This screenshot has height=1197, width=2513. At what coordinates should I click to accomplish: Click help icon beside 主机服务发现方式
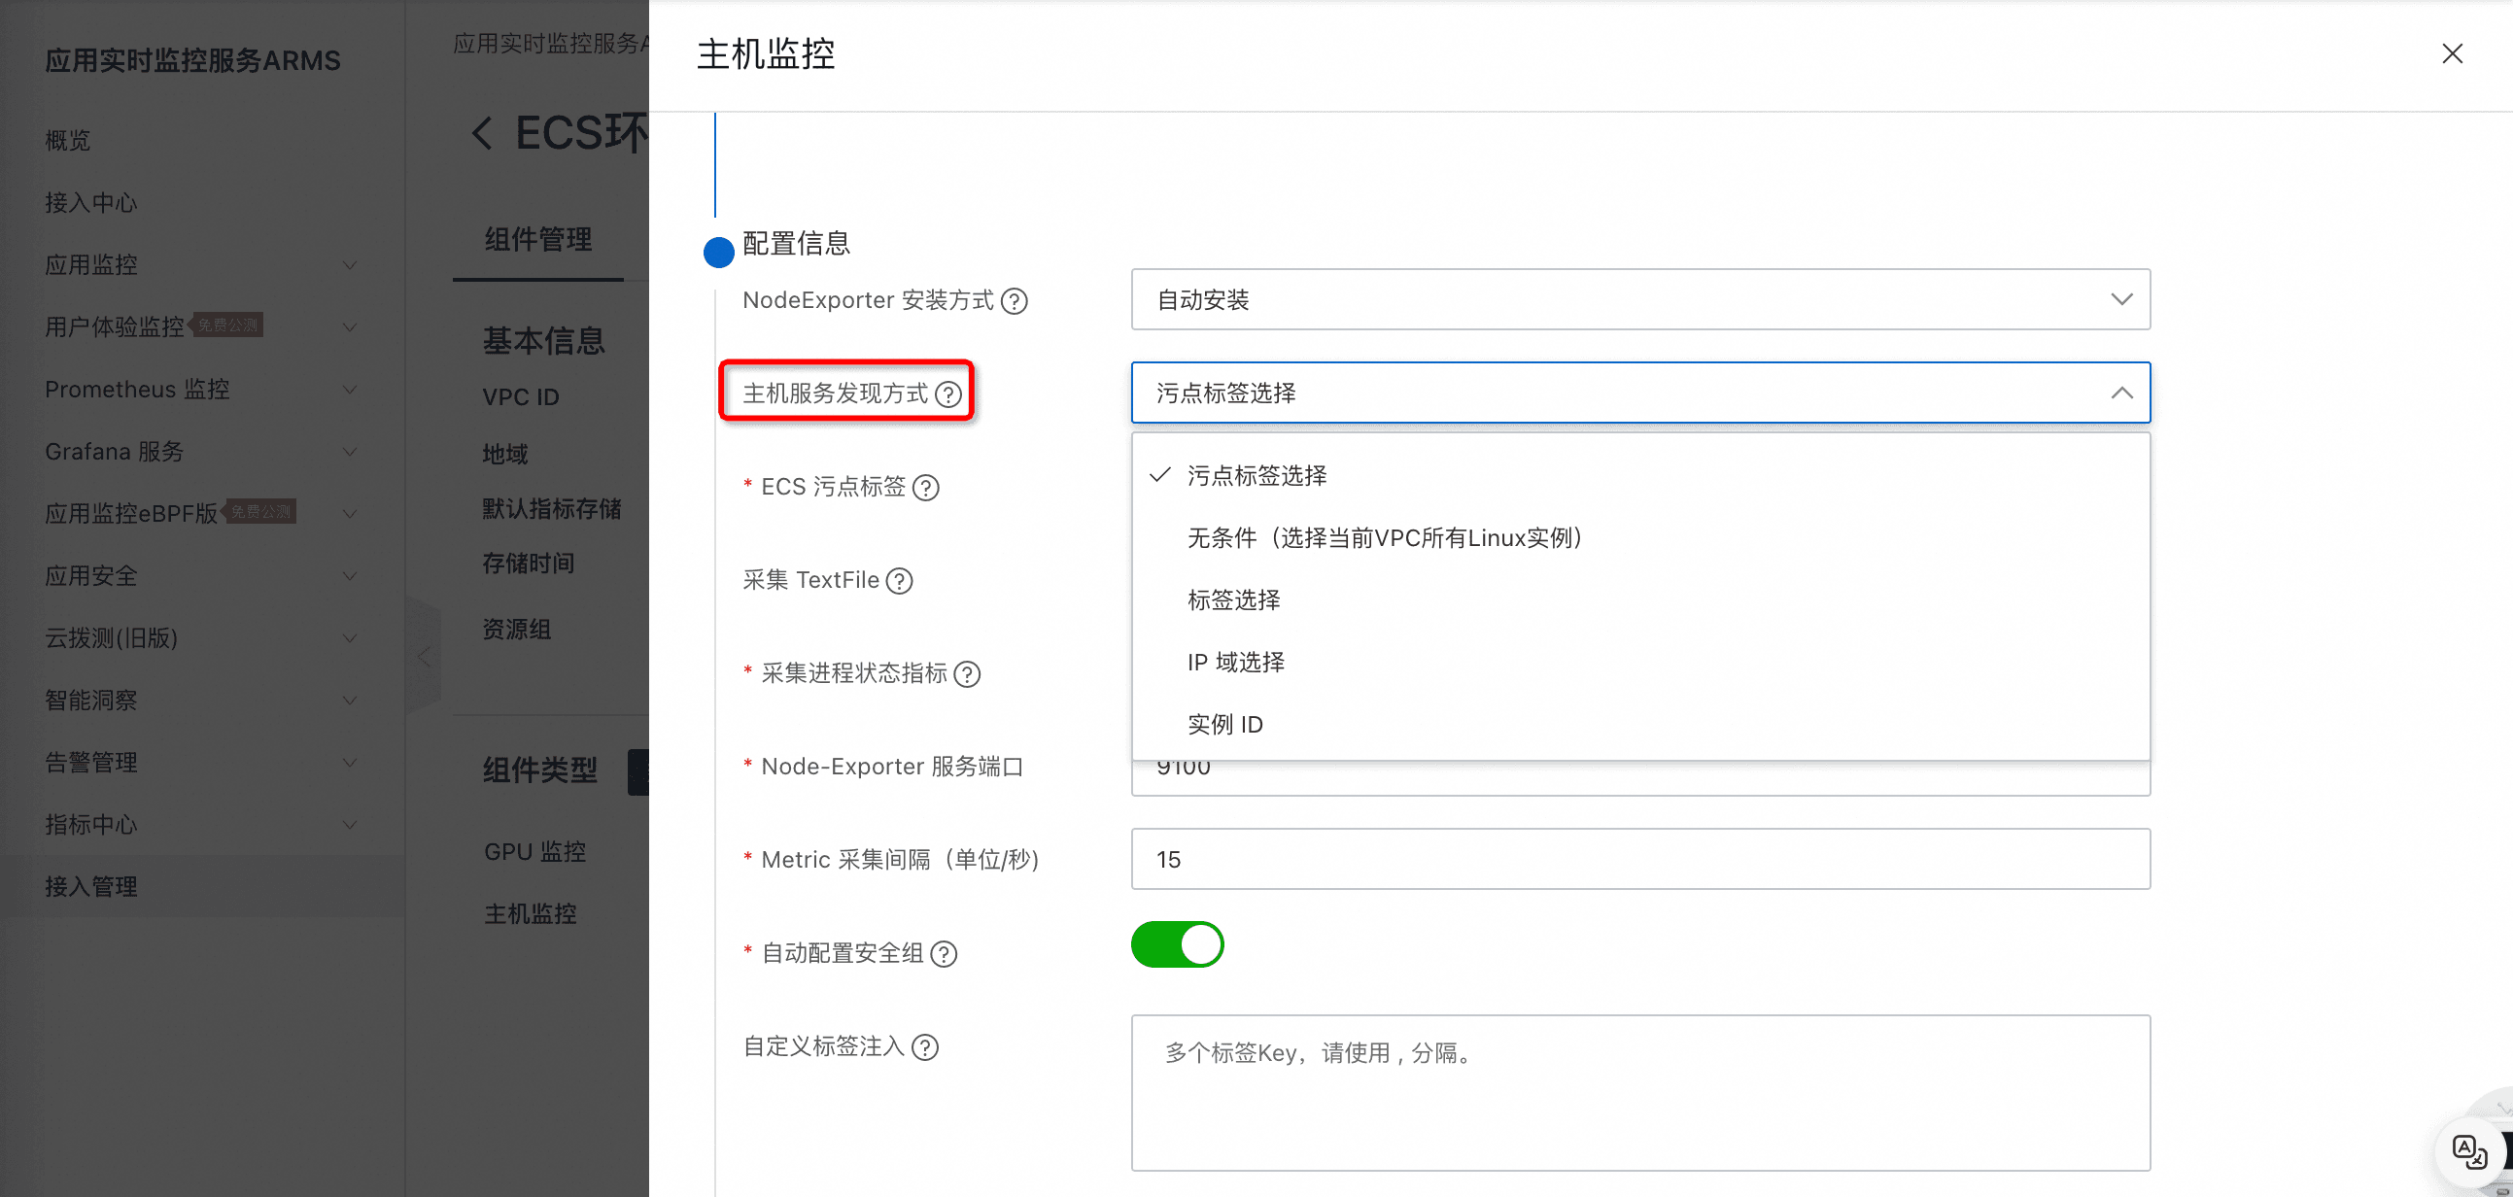pos(948,394)
